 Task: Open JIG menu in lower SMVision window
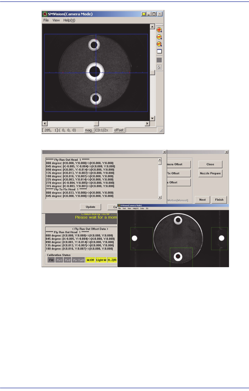(x=147, y=208)
